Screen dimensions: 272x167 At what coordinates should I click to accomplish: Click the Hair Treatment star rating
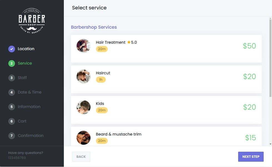pos(132,42)
